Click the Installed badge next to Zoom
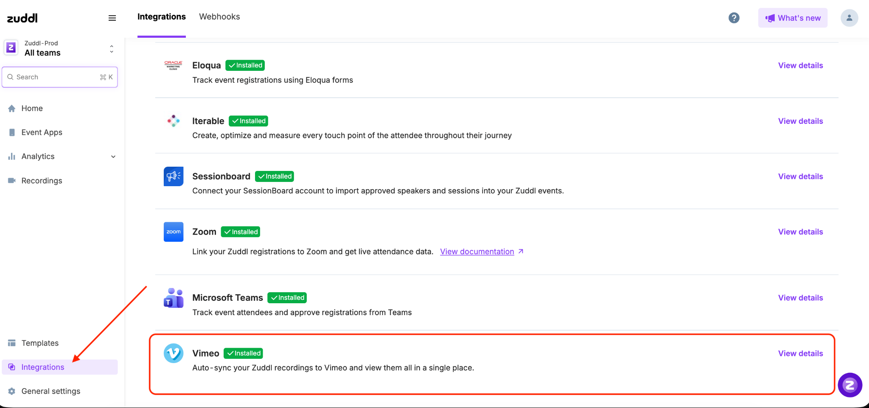This screenshot has width=869, height=408. click(x=241, y=232)
